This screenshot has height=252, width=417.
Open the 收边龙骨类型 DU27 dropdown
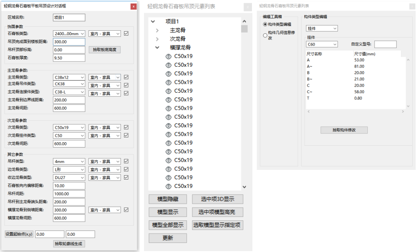(69, 177)
